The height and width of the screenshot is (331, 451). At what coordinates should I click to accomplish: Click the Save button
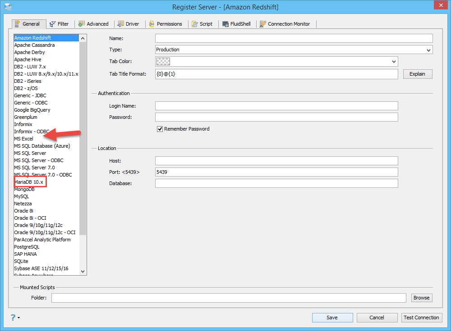coord(332,317)
